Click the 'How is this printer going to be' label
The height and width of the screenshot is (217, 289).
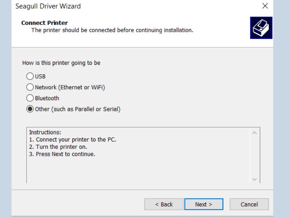coord(61,63)
